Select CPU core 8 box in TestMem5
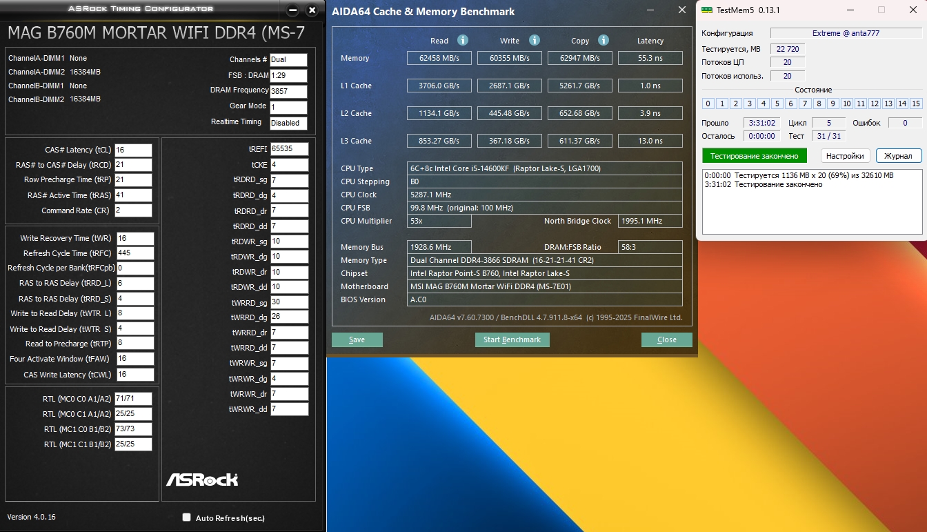Screen dimensions: 927x532 pyautogui.click(x=819, y=104)
